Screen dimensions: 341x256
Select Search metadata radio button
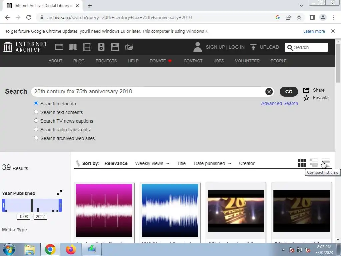tap(36, 103)
